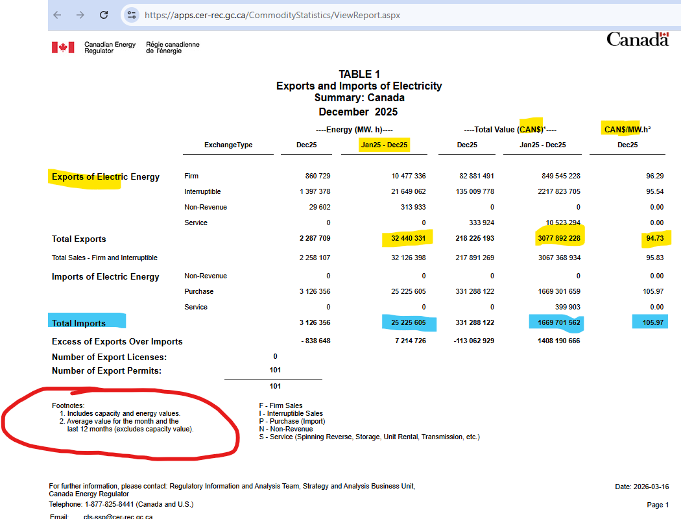Viewport: 681px width, 519px height.
Task: Click Interruptible price 95.54
Action: click(654, 191)
